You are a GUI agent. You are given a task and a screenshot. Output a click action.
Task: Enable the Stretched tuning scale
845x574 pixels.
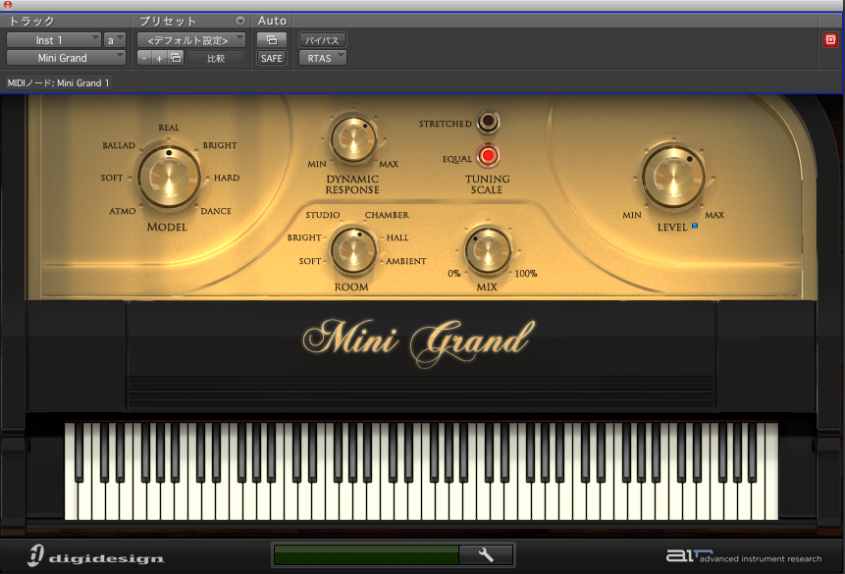tap(487, 123)
